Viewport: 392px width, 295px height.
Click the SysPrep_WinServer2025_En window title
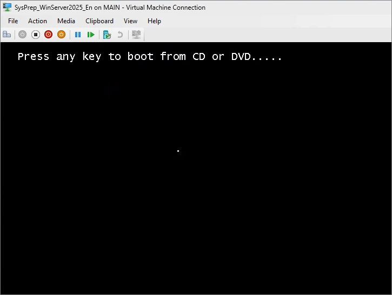110,8
